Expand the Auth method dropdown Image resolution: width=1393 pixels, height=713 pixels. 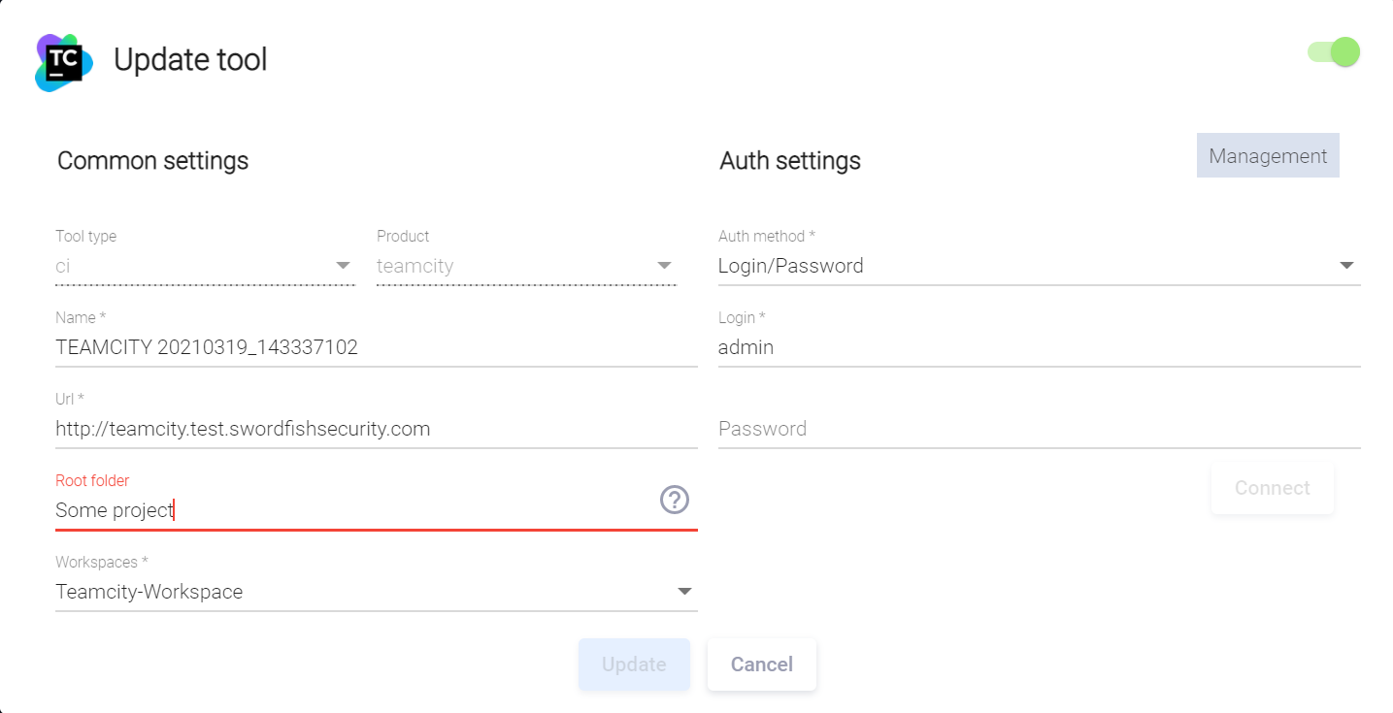pyautogui.click(x=1346, y=266)
